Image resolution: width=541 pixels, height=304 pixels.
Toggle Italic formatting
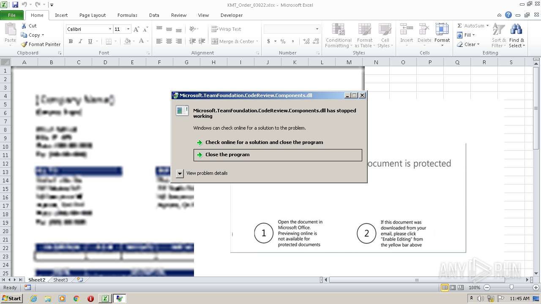[x=80, y=41]
